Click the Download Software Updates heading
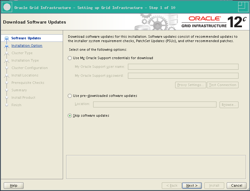This screenshot has width=250, height=191. [x=34, y=22]
